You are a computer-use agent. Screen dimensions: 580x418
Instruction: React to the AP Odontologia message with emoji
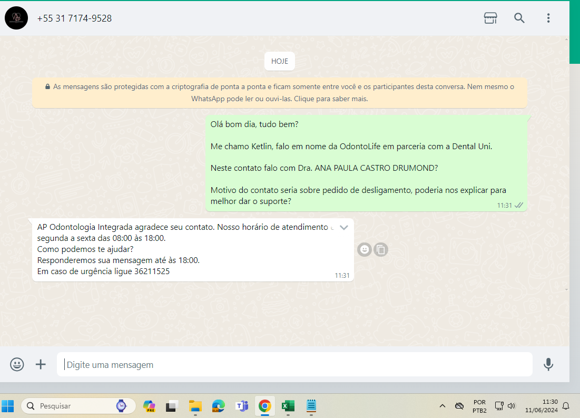365,250
